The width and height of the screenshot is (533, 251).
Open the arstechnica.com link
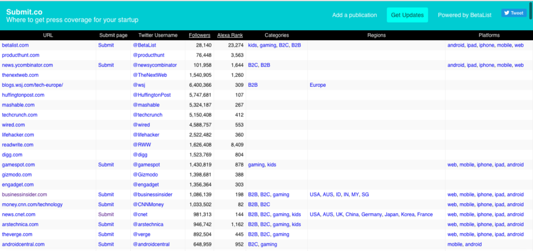click(20, 224)
